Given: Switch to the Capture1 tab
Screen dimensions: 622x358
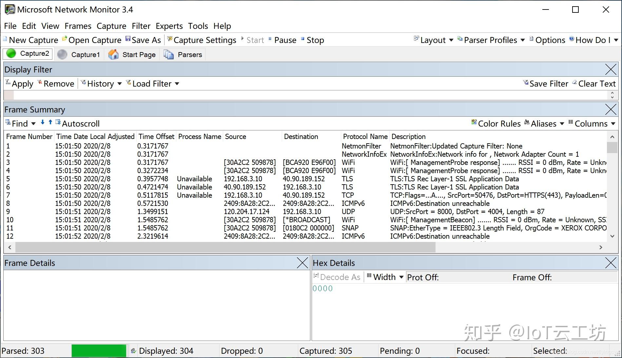Looking at the screenshot, I should tap(85, 54).
